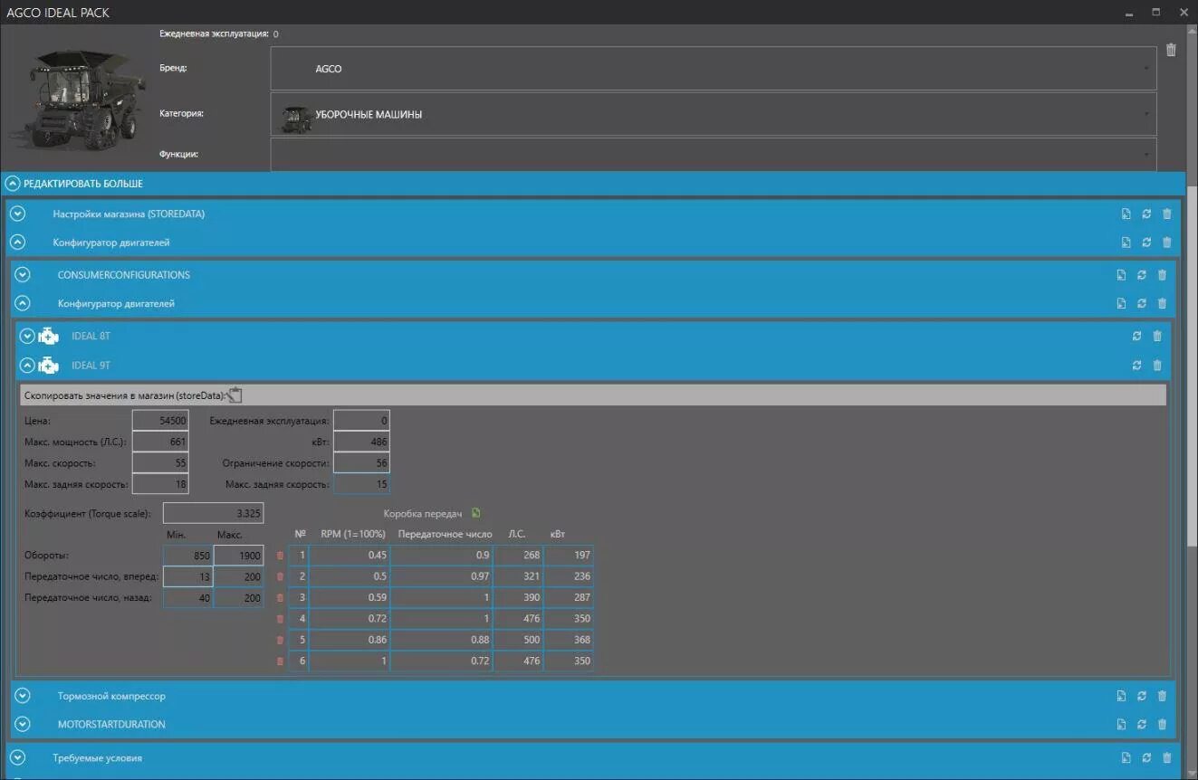The height and width of the screenshot is (780, 1198).
Task: Refresh the CONSUMERCONFIGURATIONS section
Action: 1142,275
